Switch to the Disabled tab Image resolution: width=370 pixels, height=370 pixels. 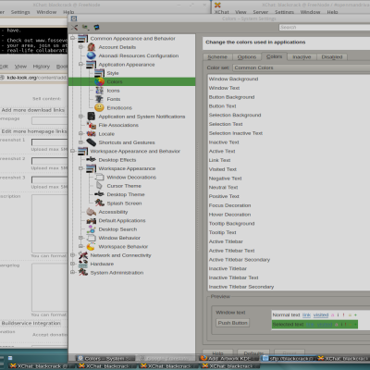(332, 57)
